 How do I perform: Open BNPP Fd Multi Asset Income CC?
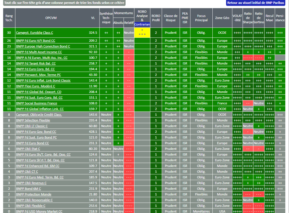point(39,52)
